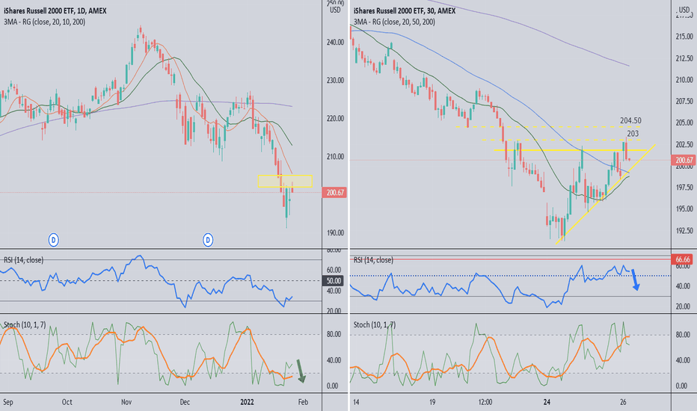This screenshot has height=411, width=697.
Task: Click the red 200.67 price tag on right chart
Action: pyautogui.click(x=684, y=160)
